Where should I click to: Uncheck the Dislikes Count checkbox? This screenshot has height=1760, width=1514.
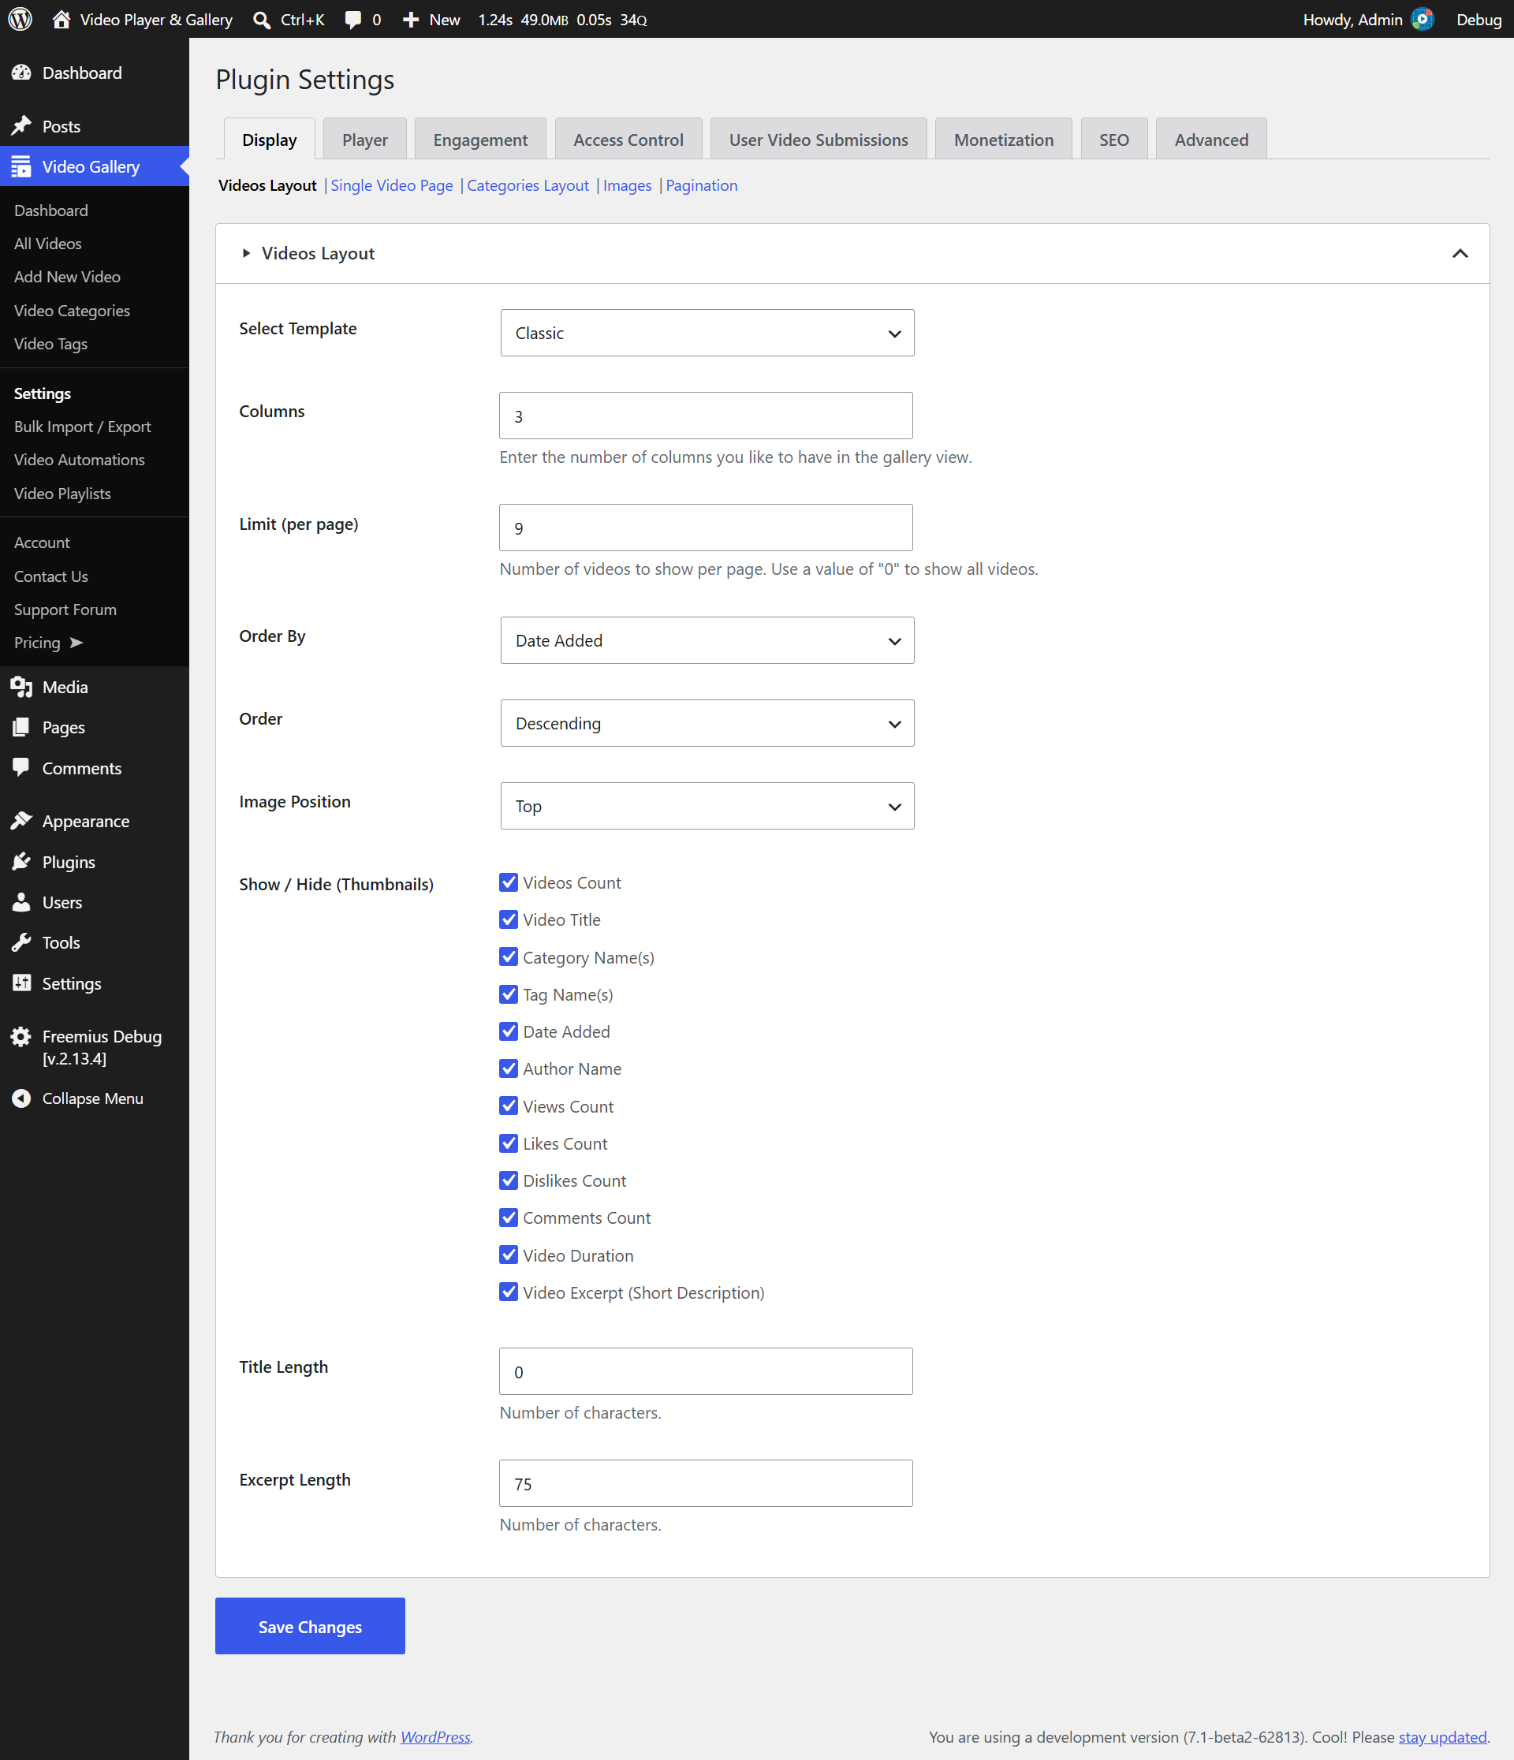508,1180
